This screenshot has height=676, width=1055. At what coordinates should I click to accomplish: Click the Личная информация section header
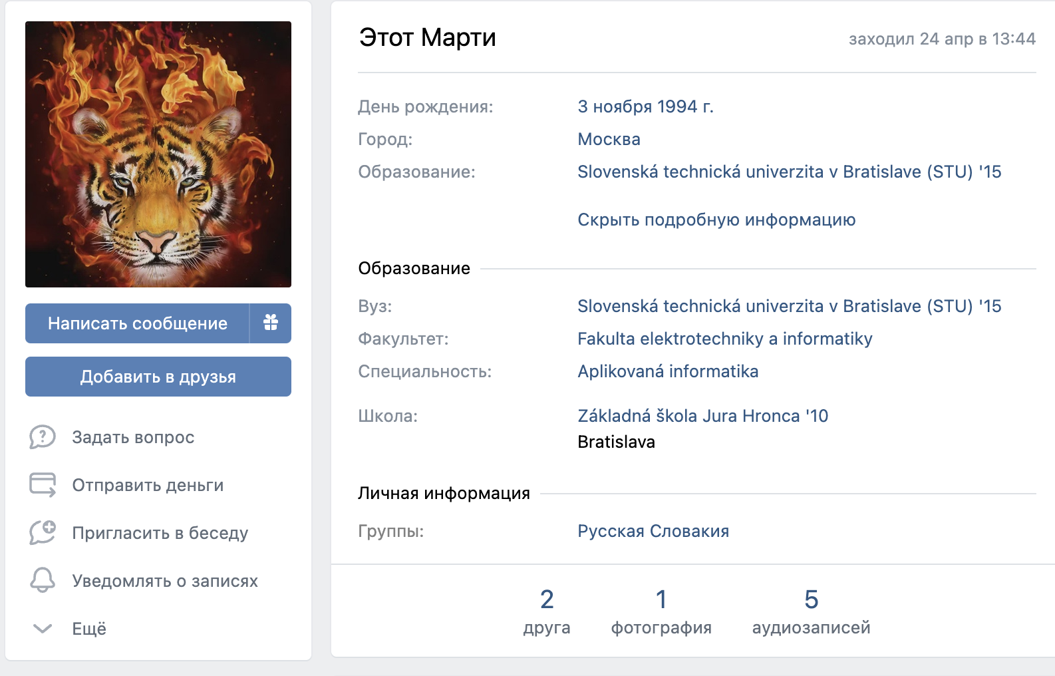444,493
